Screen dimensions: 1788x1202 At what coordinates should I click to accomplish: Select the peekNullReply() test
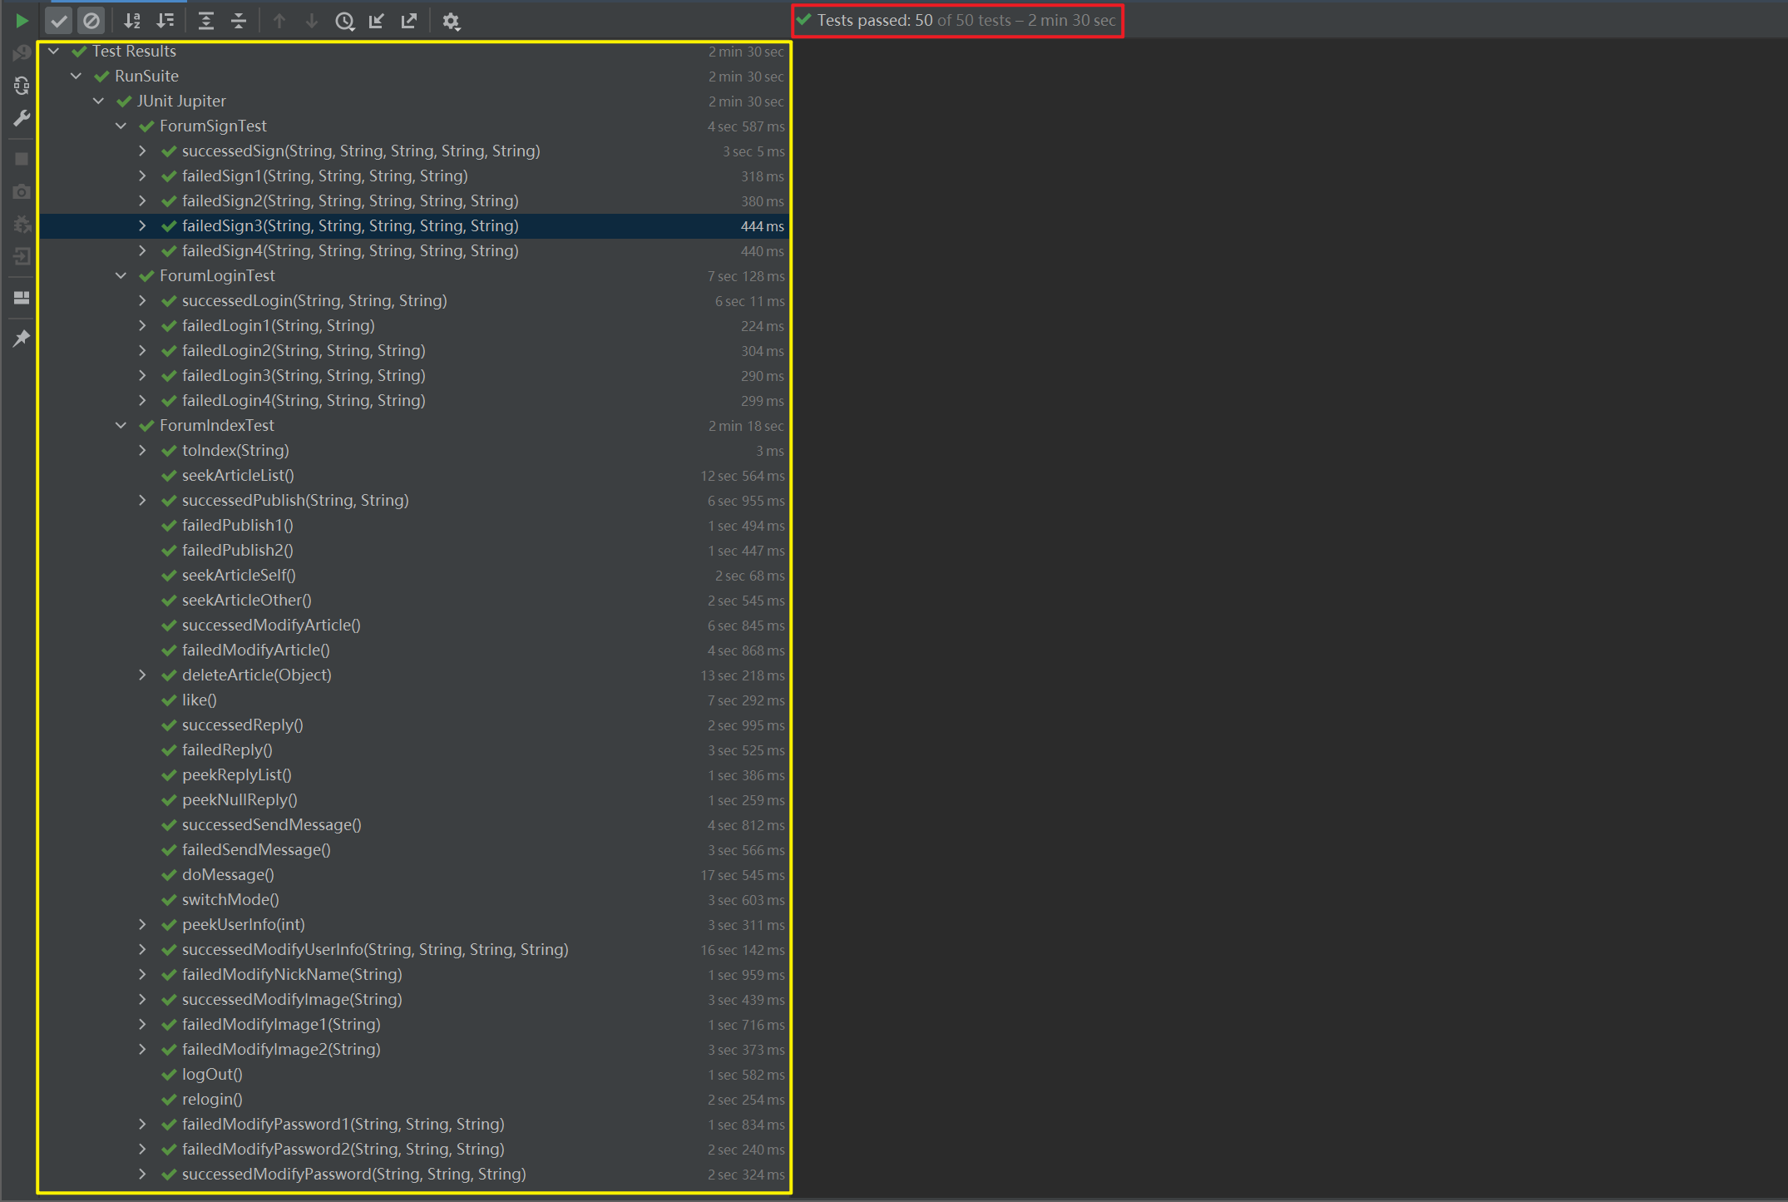coord(414,800)
